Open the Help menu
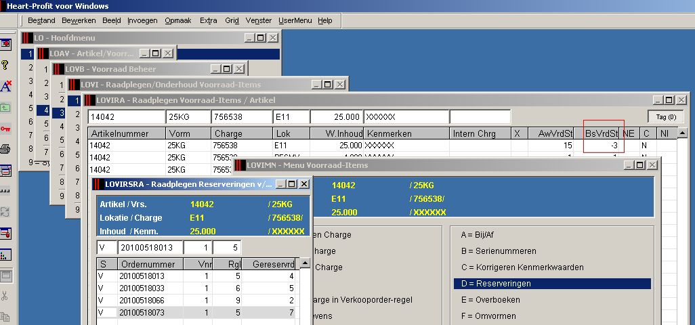 325,20
